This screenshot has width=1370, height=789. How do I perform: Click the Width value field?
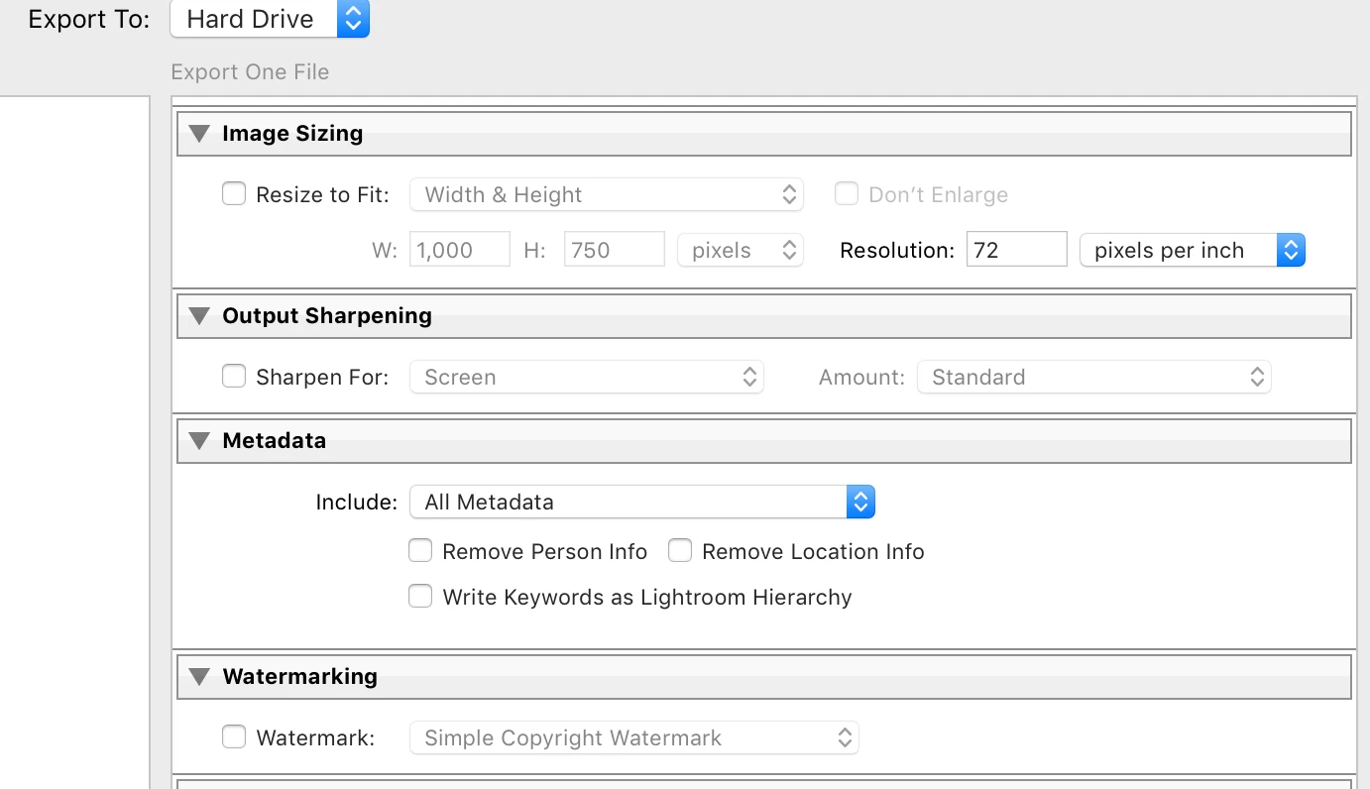coord(460,250)
